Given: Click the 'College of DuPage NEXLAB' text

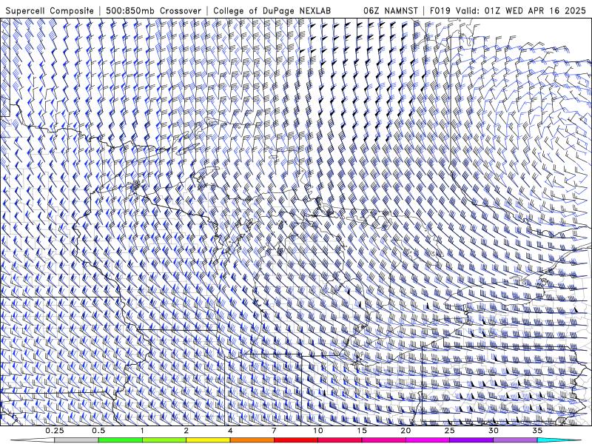Looking at the screenshot, I should pyautogui.click(x=272, y=11).
